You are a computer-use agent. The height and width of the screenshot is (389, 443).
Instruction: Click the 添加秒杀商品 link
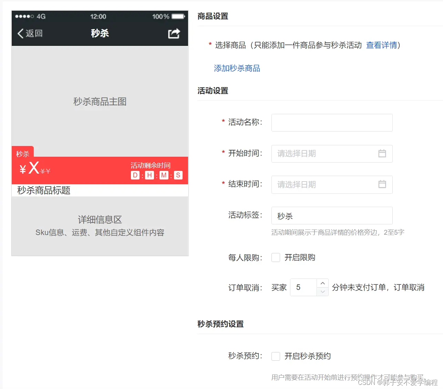point(237,68)
